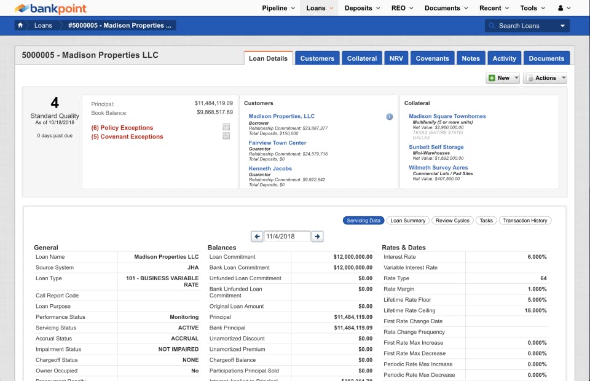Select the Servicing Data pill
This screenshot has width=590, height=381.
[x=363, y=221]
